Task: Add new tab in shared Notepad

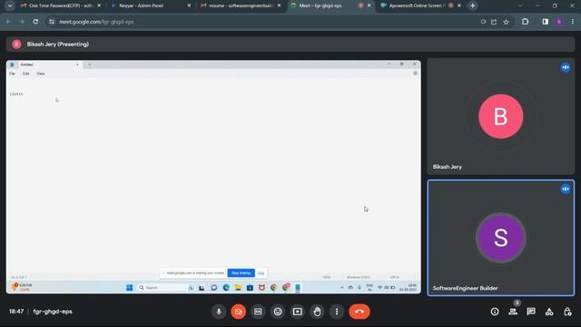Action: click(x=89, y=64)
